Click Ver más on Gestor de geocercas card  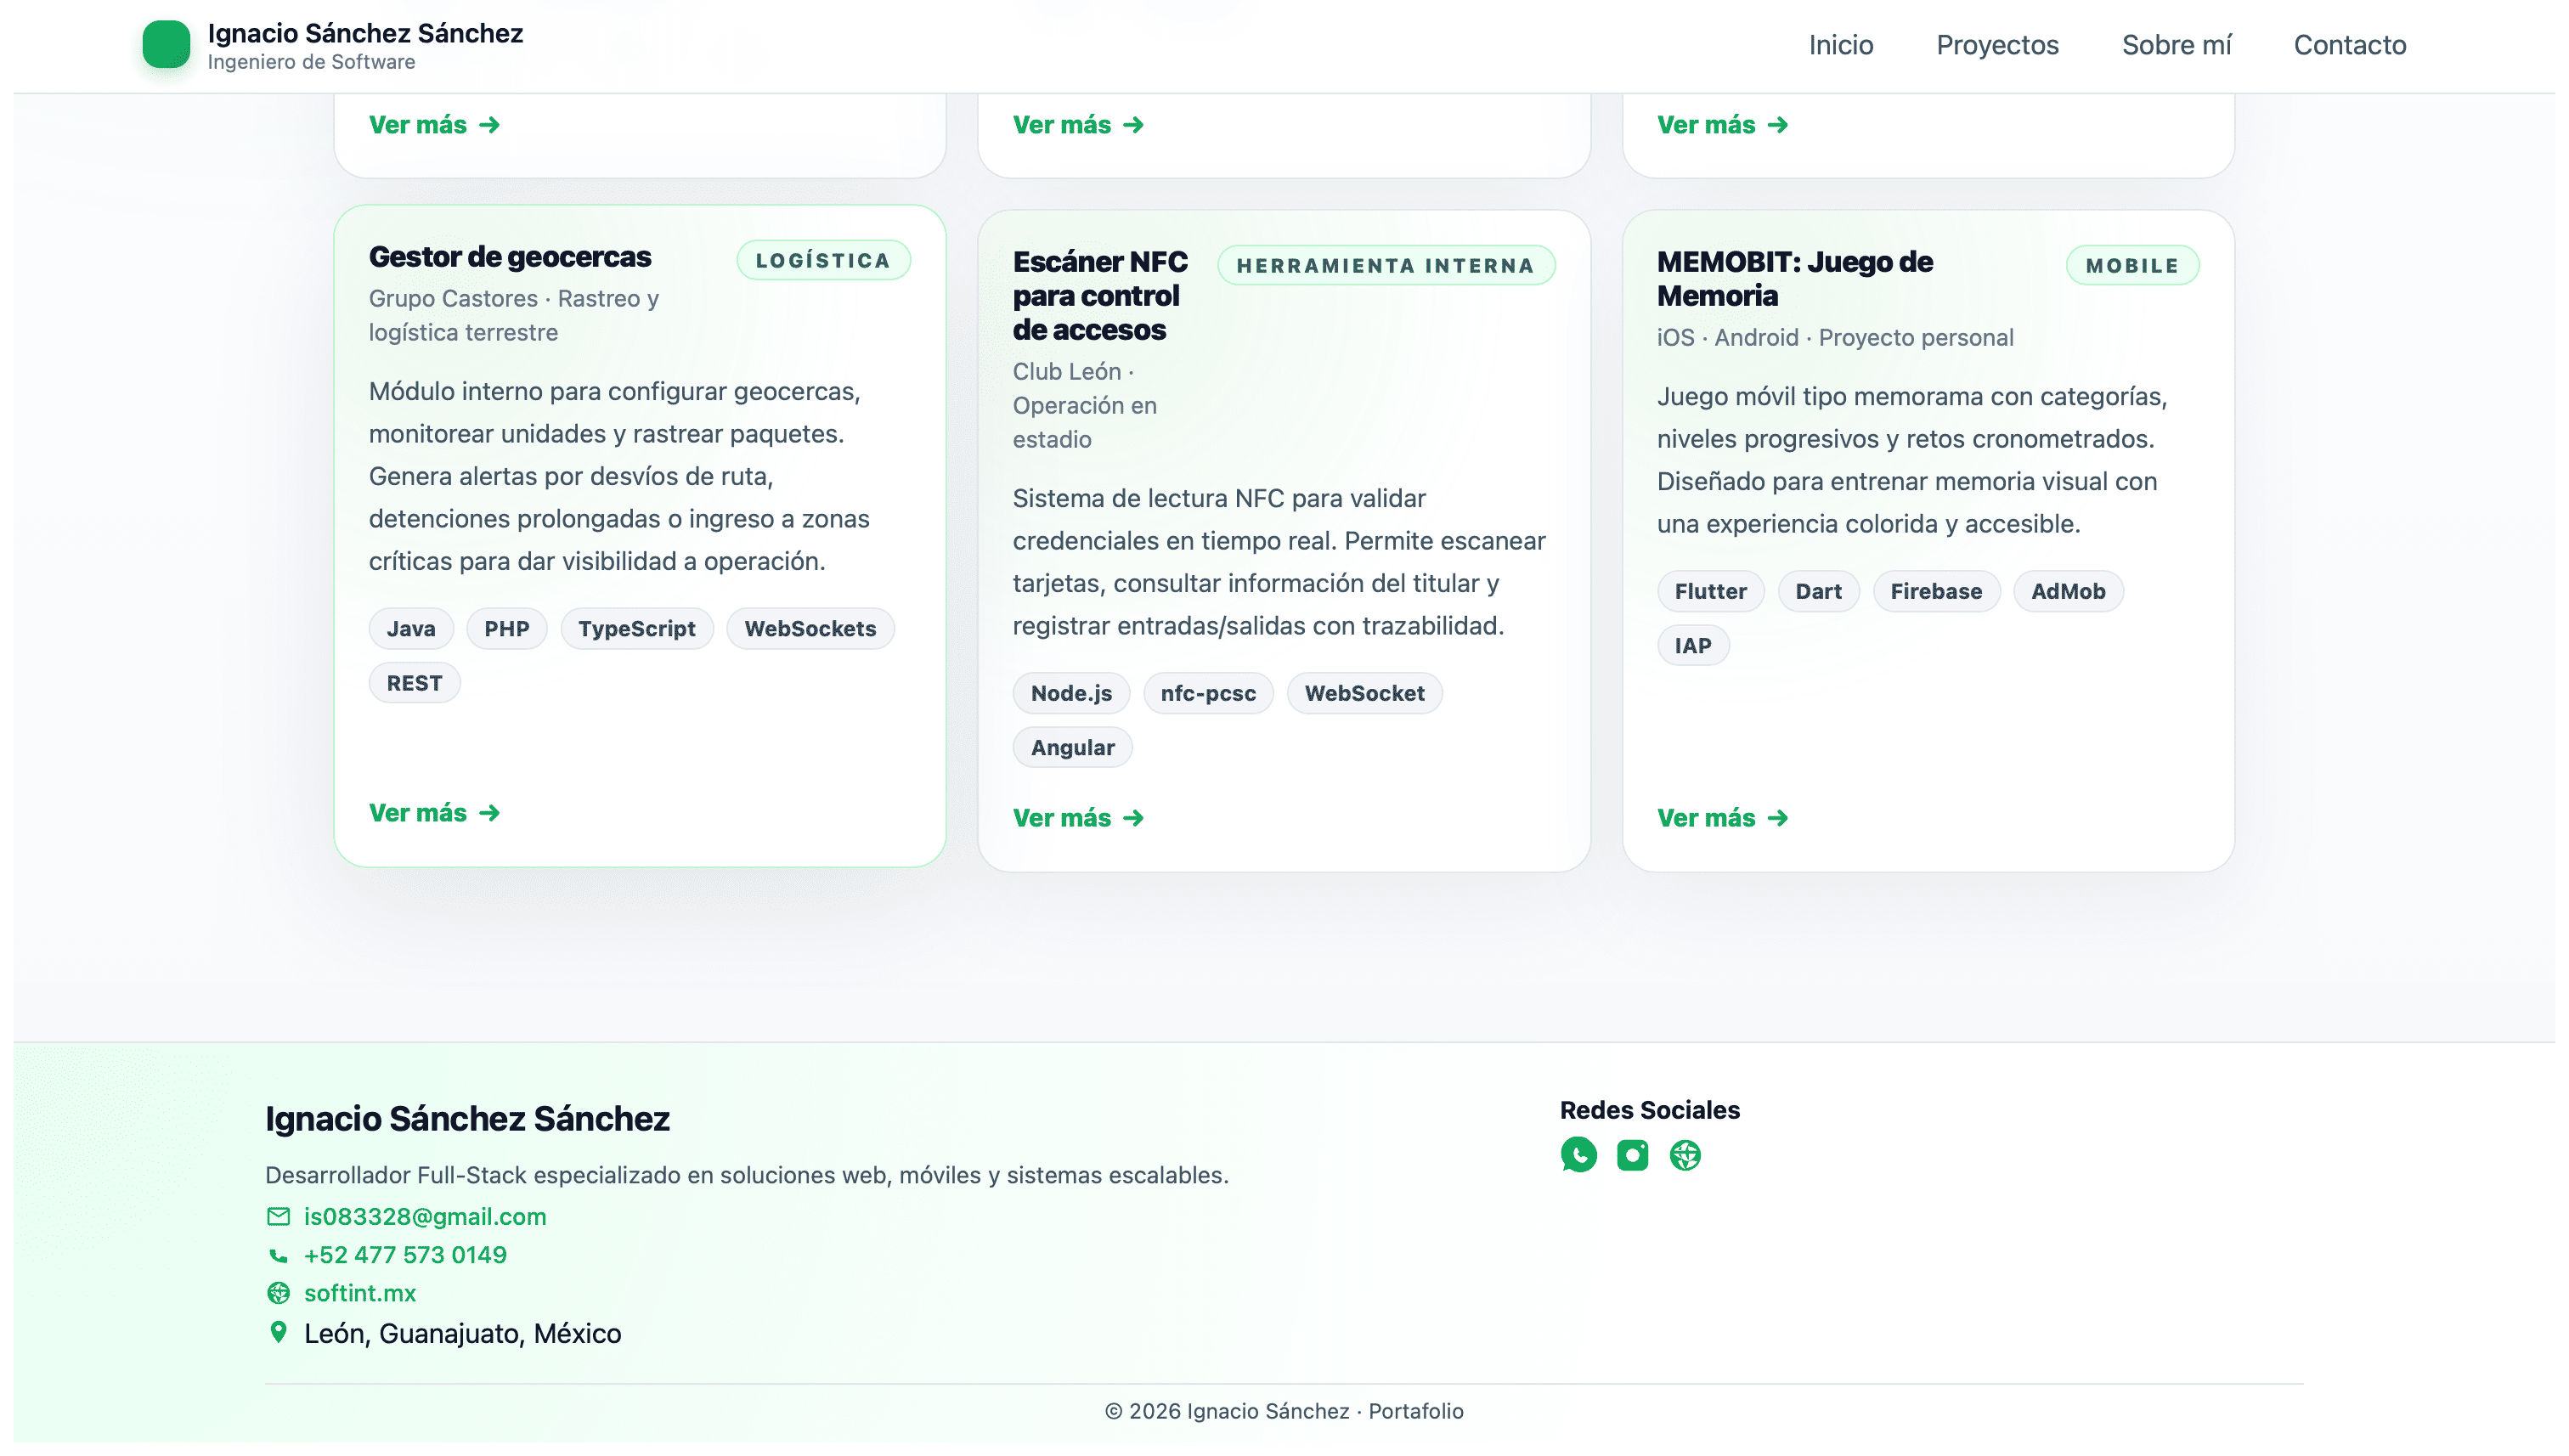434,813
